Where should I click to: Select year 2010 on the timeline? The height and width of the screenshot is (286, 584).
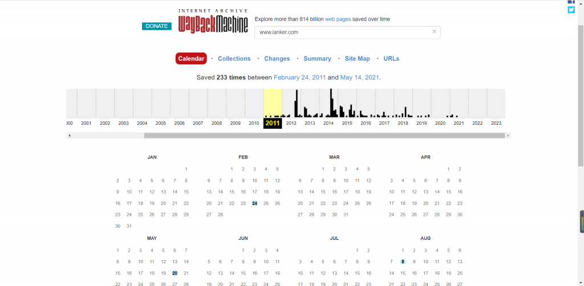[254, 123]
